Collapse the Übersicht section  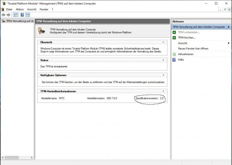click(163, 42)
